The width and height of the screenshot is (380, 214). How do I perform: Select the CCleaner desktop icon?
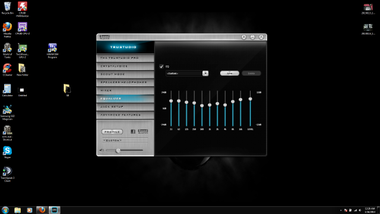[8, 70]
